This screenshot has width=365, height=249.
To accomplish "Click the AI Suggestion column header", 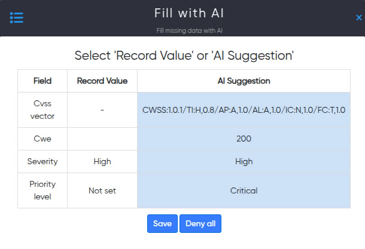I will (244, 81).
